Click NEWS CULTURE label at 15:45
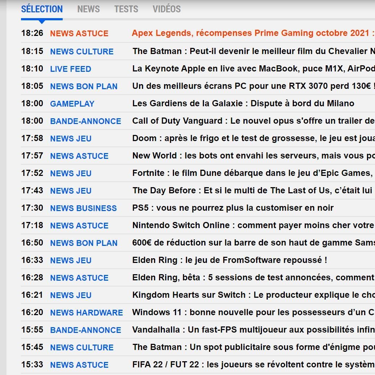Screen dimensions: 375x375 point(82,347)
